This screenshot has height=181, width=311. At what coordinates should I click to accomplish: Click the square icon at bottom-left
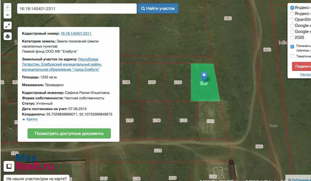9,167
